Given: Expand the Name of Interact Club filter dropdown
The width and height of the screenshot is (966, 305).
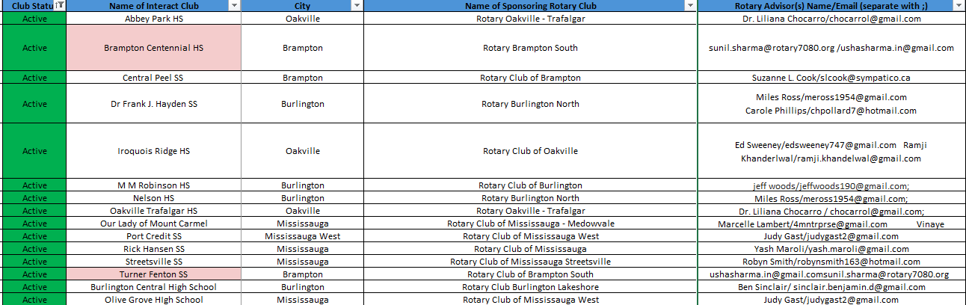Looking at the screenshot, I should [x=234, y=6].
